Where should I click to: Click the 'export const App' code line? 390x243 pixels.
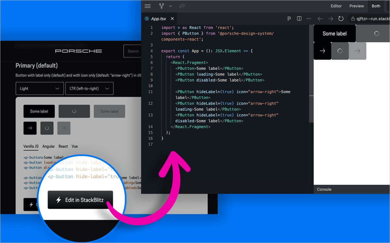pyautogui.click(x=207, y=51)
